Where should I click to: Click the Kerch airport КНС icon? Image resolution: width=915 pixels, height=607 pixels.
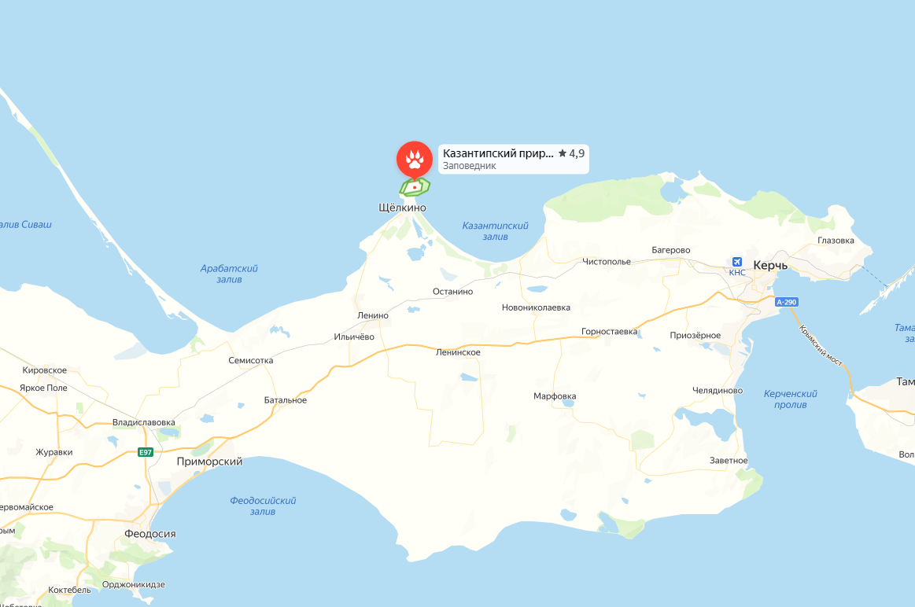pyautogui.click(x=737, y=262)
